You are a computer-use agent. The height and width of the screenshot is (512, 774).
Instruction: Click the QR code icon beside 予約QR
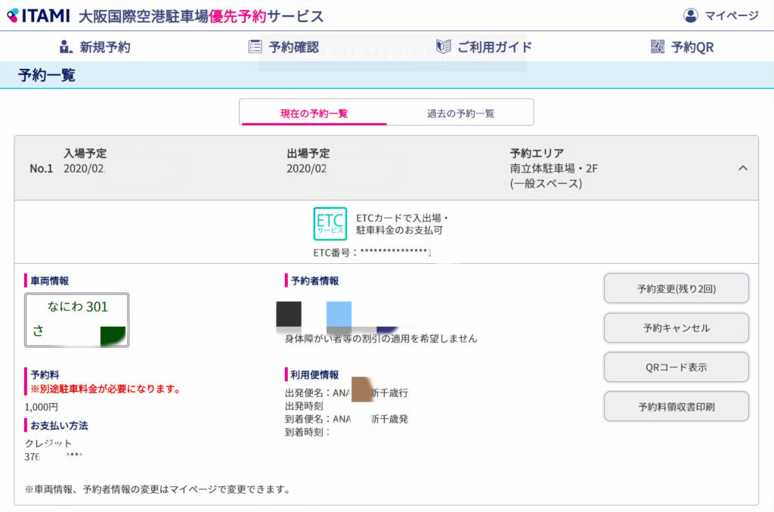[658, 47]
